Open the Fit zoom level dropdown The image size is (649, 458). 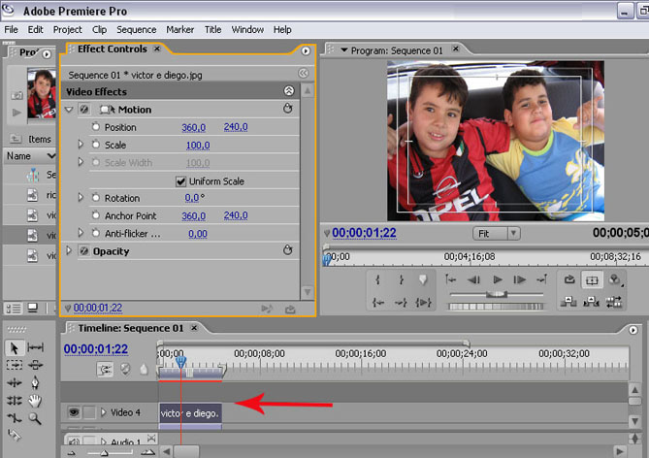[498, 234]
